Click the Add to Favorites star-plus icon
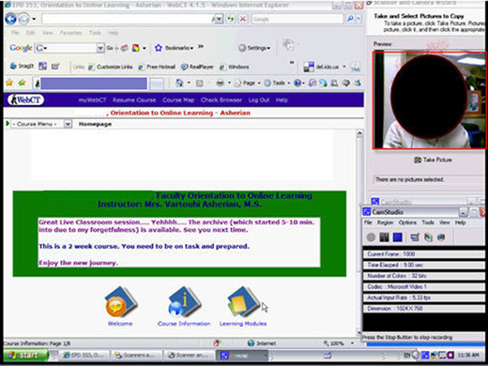 (22, 83)
